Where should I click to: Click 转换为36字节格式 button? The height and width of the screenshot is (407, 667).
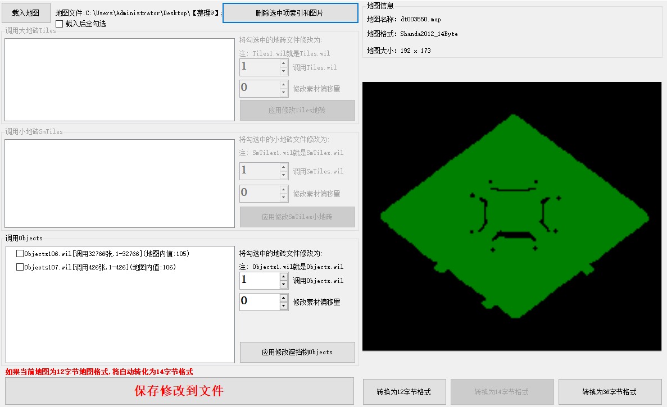[x=609, y=392]
